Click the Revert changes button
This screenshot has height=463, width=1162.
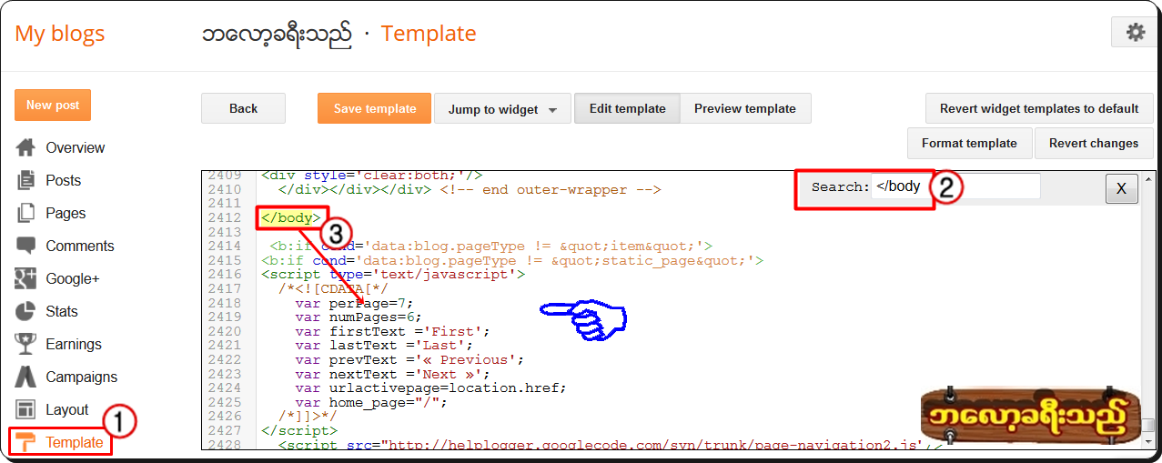click(x=1094, y=143)
